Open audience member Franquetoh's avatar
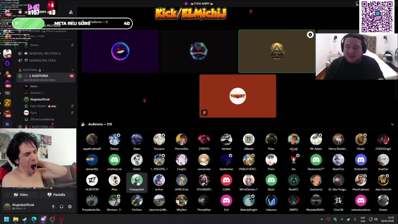 click(x=137, y=180)
